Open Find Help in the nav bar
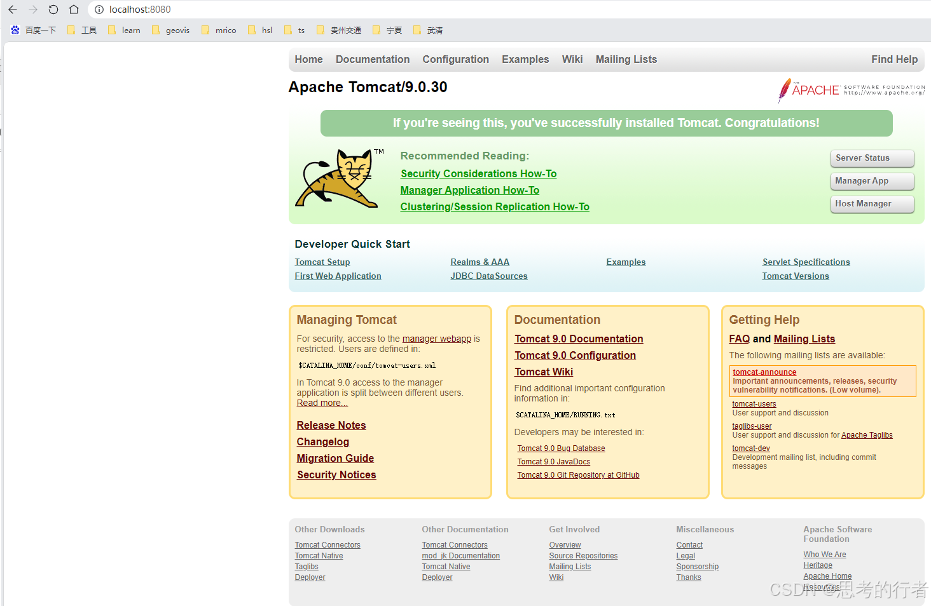 (x=894, y=59)
